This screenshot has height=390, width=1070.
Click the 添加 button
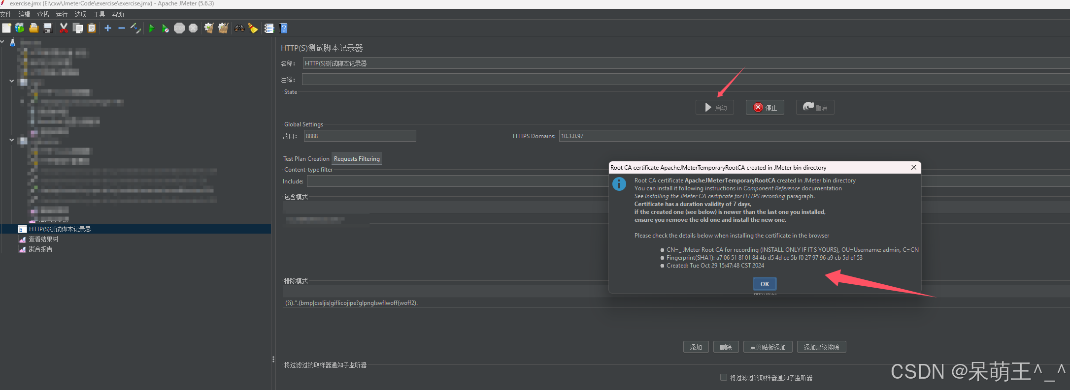696,347
